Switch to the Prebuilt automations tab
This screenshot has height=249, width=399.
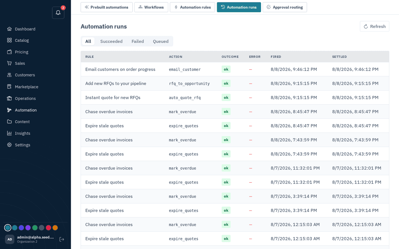point(107,7)
